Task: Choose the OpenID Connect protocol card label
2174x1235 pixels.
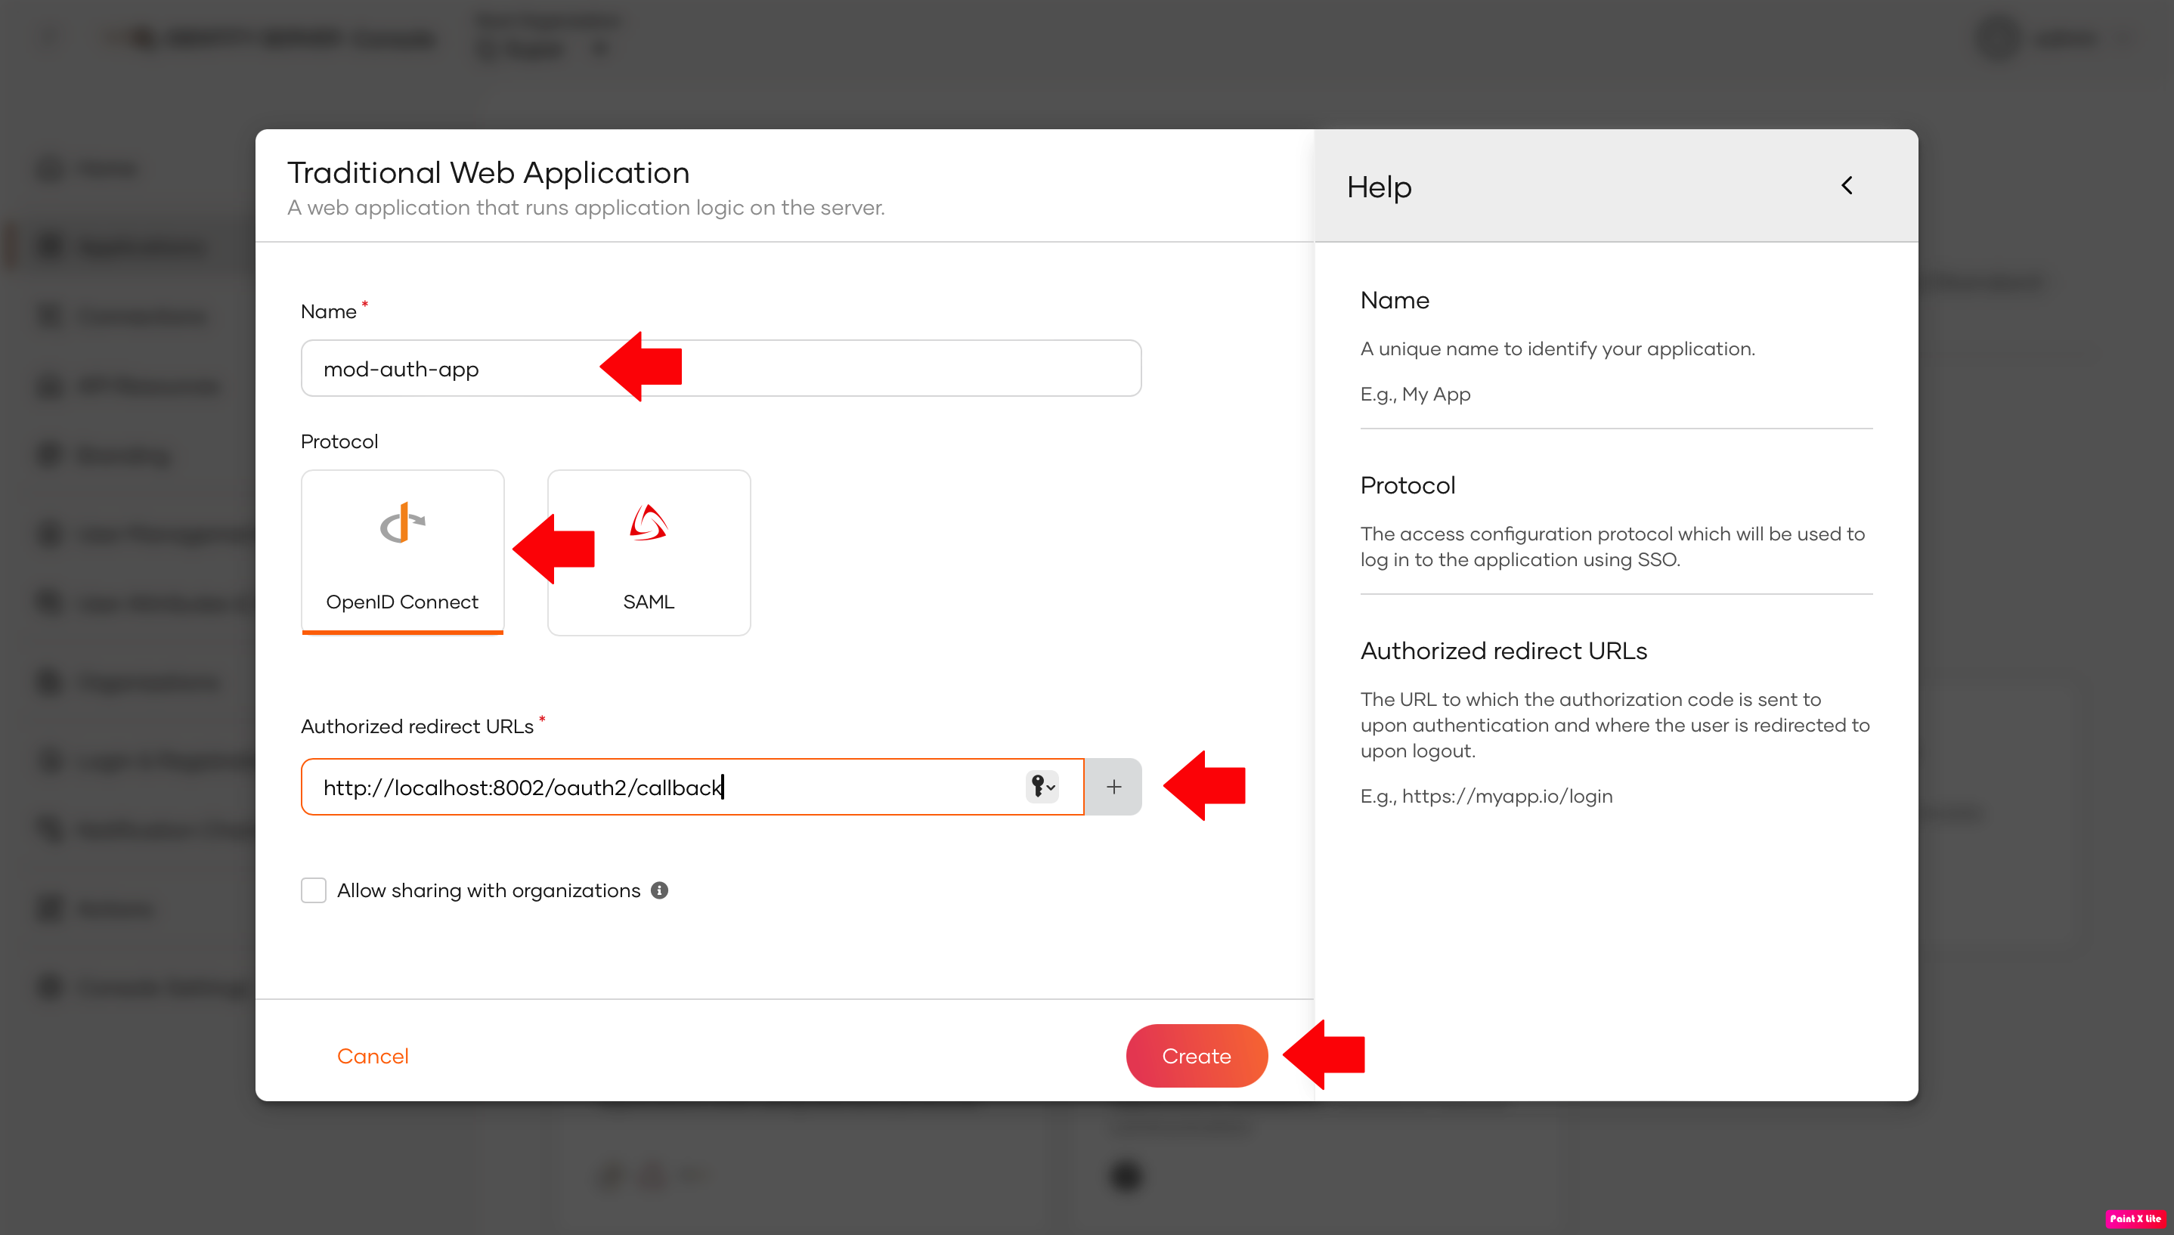Action: point(402,602)
